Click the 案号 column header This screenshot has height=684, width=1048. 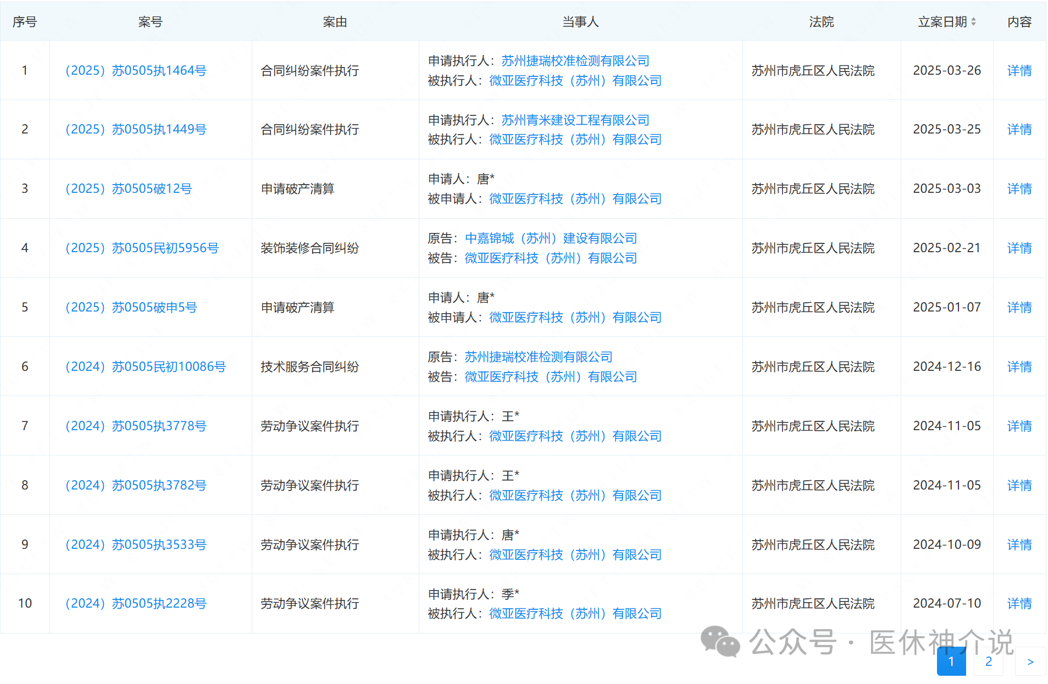pos(150,21)
